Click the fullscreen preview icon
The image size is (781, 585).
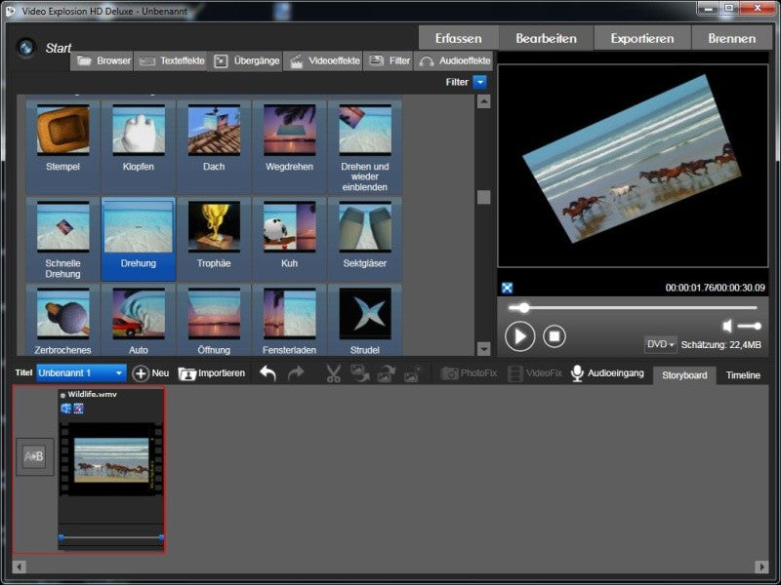507,288
